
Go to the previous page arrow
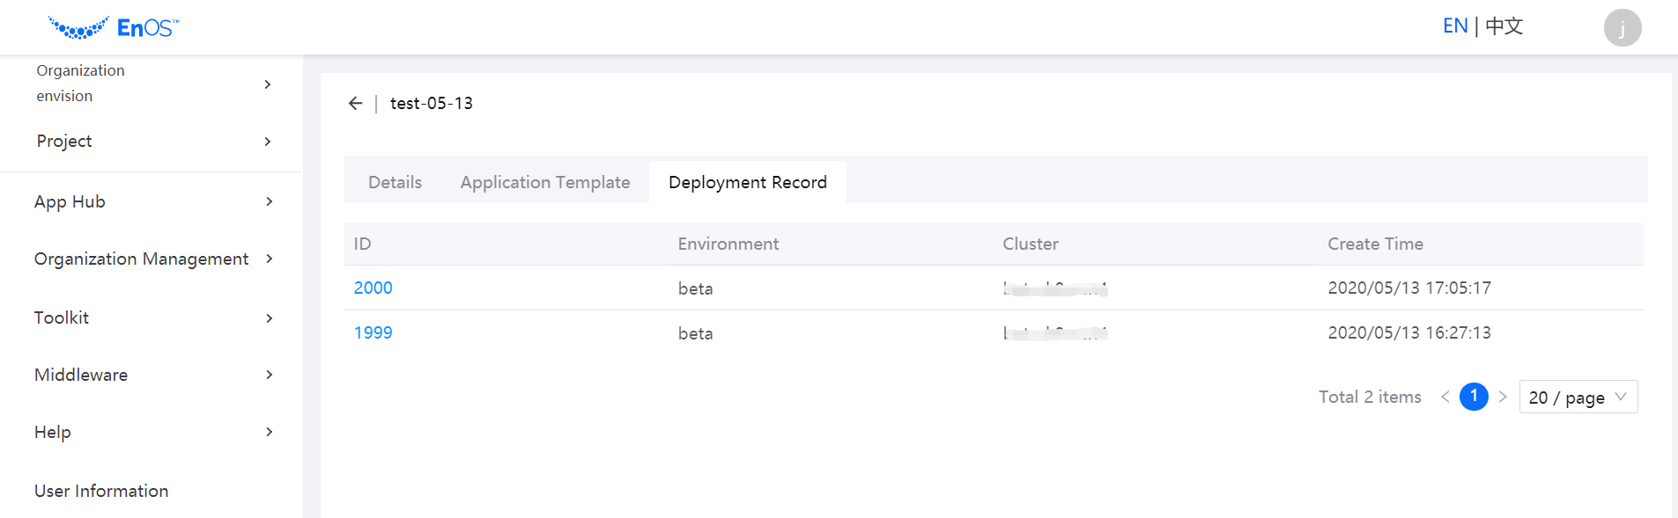[x=1445, y=397]
